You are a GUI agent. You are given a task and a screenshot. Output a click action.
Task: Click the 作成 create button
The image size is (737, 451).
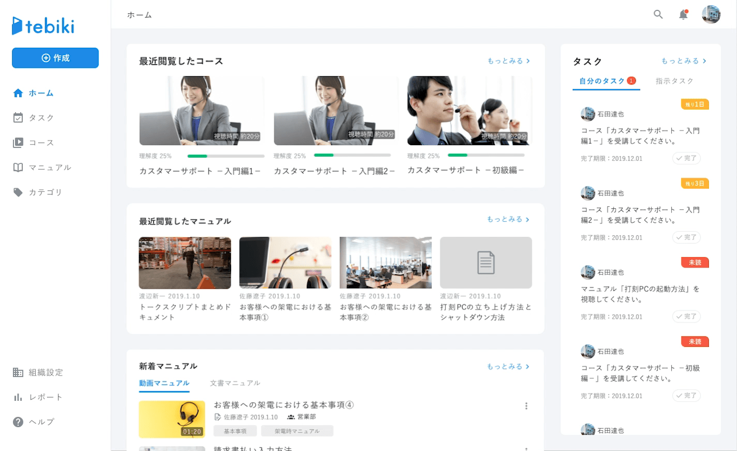pyautogui.click(x=55, y=58)
